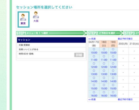Click the STEP1 メニューを1つ選択 banner

(51, 33)
